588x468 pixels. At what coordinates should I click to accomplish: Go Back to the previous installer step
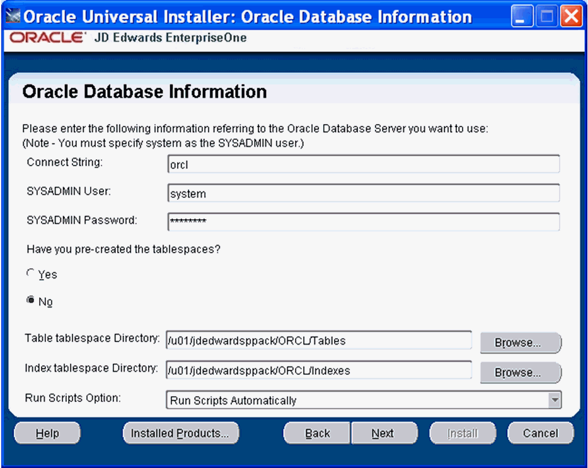317,433
